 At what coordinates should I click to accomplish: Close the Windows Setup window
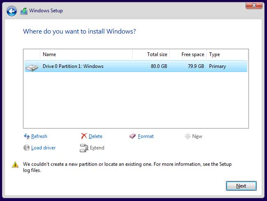254,5
